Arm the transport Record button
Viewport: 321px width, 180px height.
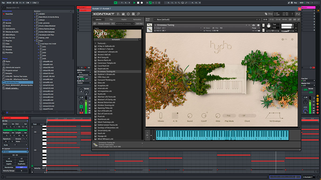(142, 3)
